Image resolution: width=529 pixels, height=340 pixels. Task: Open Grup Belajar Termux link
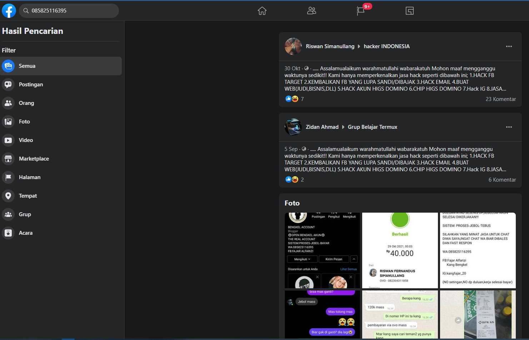373,127
